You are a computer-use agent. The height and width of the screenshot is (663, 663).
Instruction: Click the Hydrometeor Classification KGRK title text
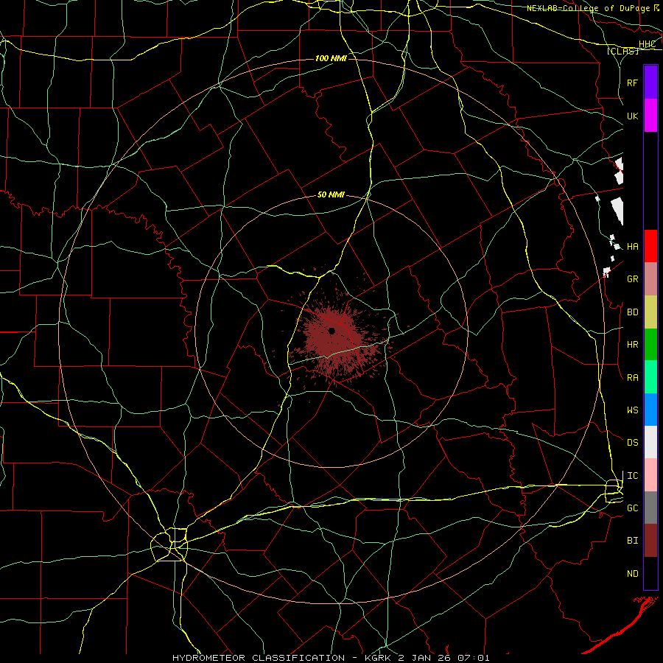coord(331,658)
